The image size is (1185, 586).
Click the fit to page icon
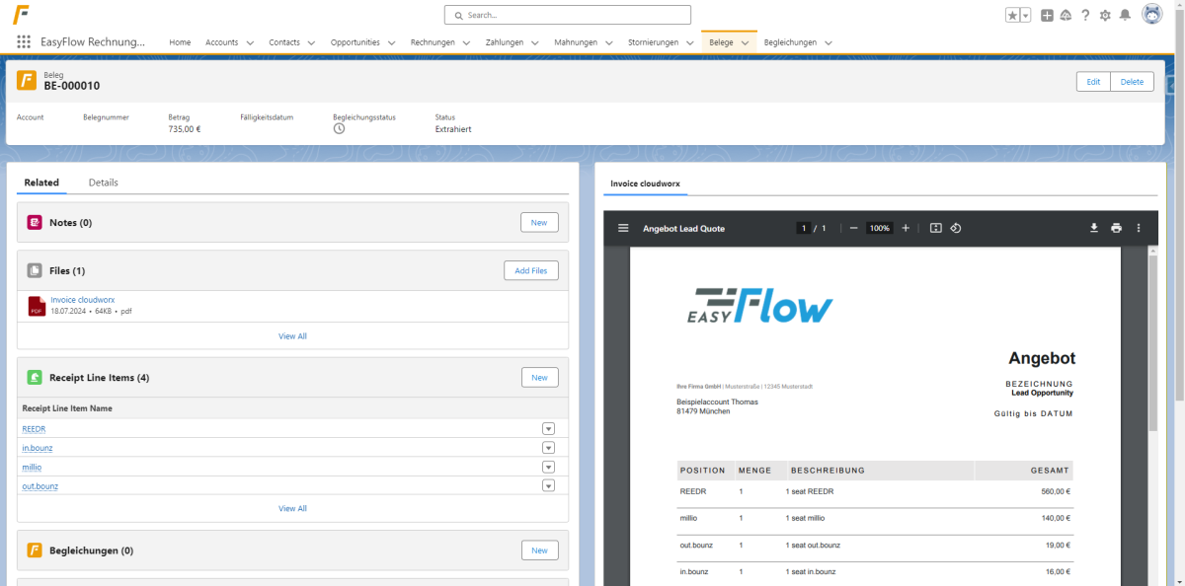[935, 228]
